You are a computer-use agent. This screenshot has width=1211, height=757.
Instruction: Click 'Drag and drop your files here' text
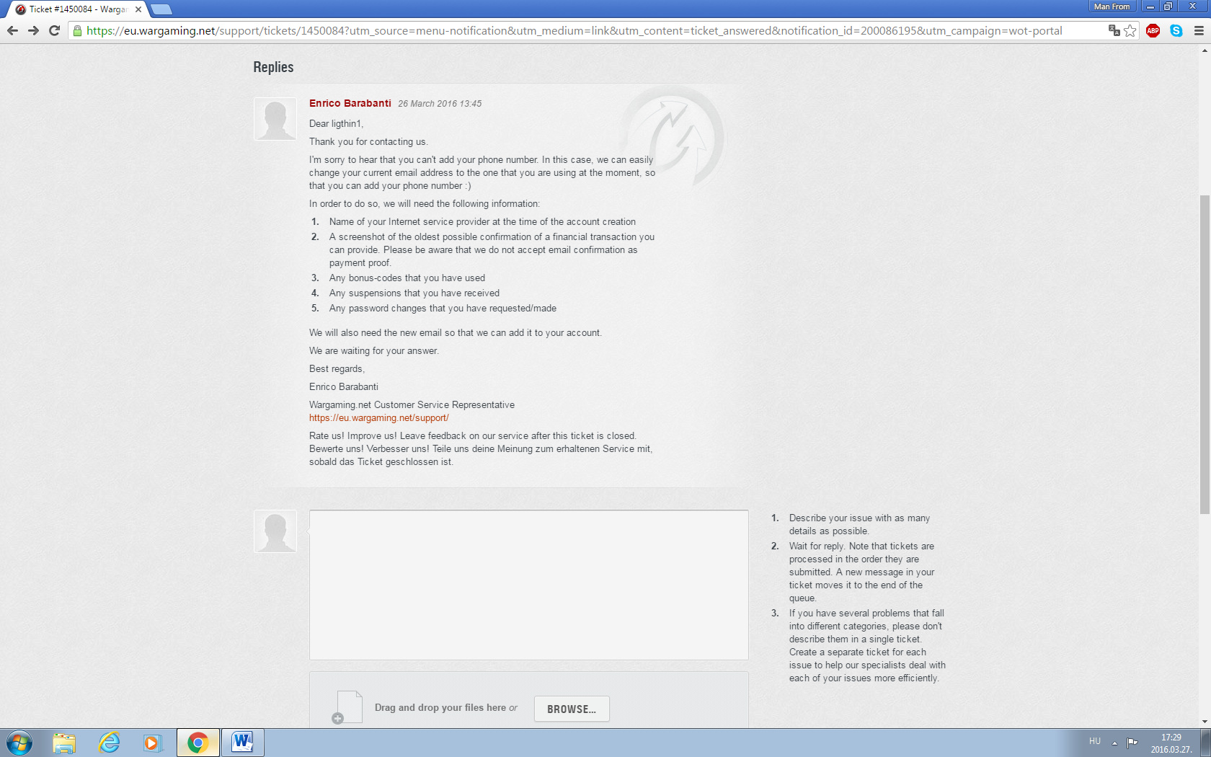440,708
